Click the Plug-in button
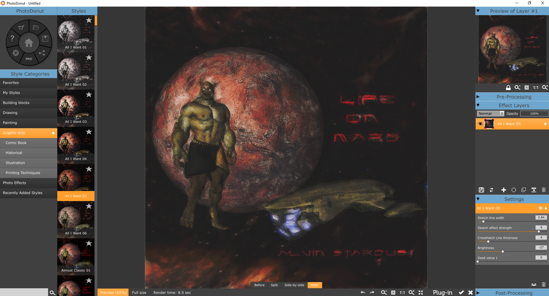Screen dimensions: 549x296 tap(443, 292)
